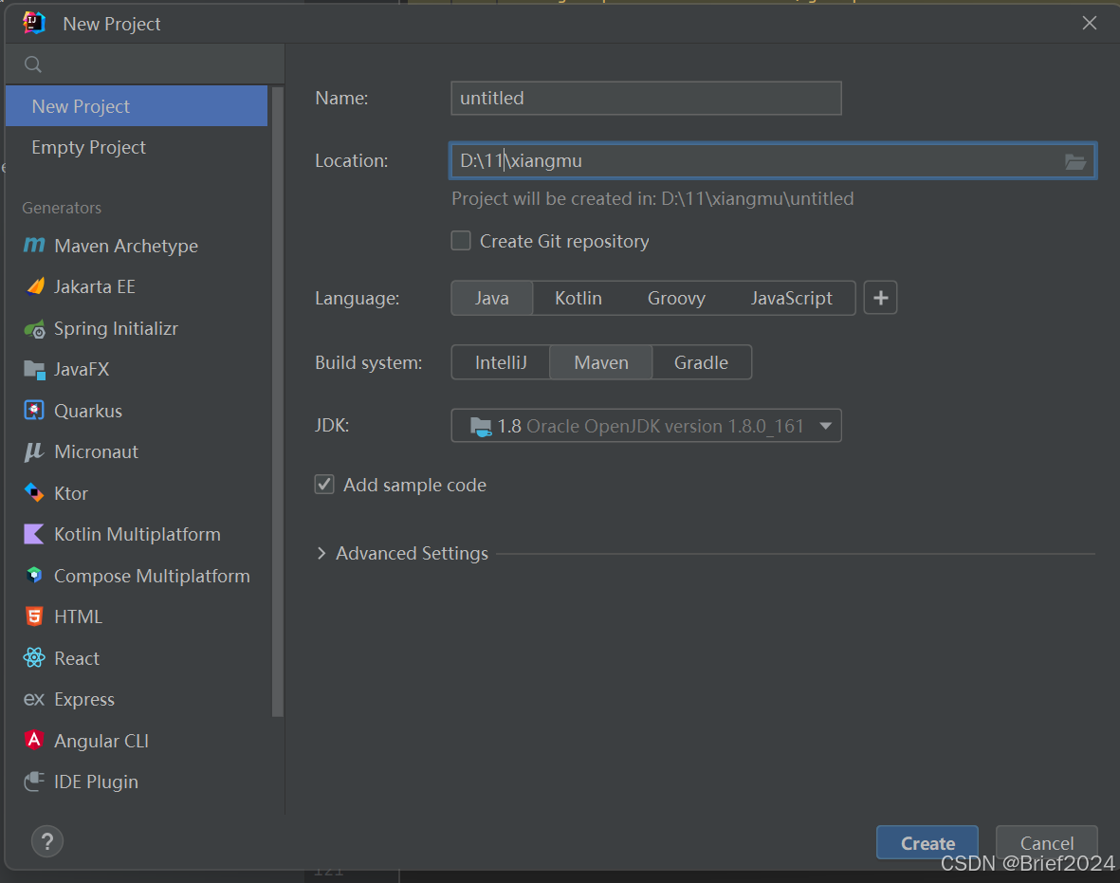Uncheck Add sample code
This screenshot has height=883, width=1120.
coord(324,485)
